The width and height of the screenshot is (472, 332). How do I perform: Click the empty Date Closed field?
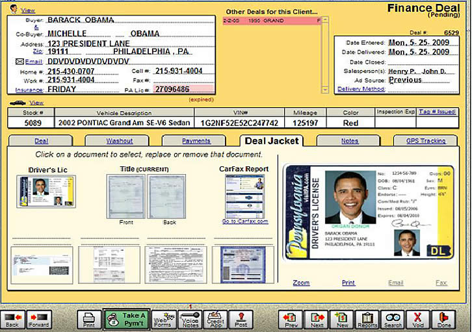[x=423, y=62]
